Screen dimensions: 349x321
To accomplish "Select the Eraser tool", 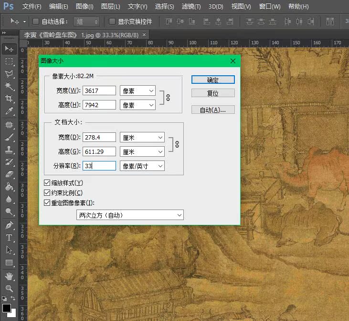I will tap(9, 174).
